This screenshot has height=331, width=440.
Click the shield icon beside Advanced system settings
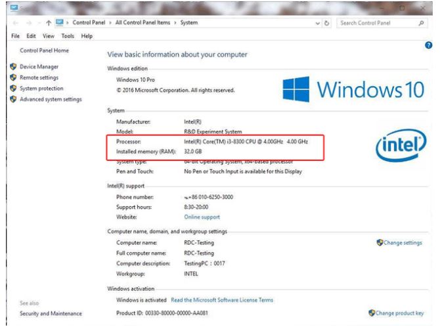click(13, 99)
